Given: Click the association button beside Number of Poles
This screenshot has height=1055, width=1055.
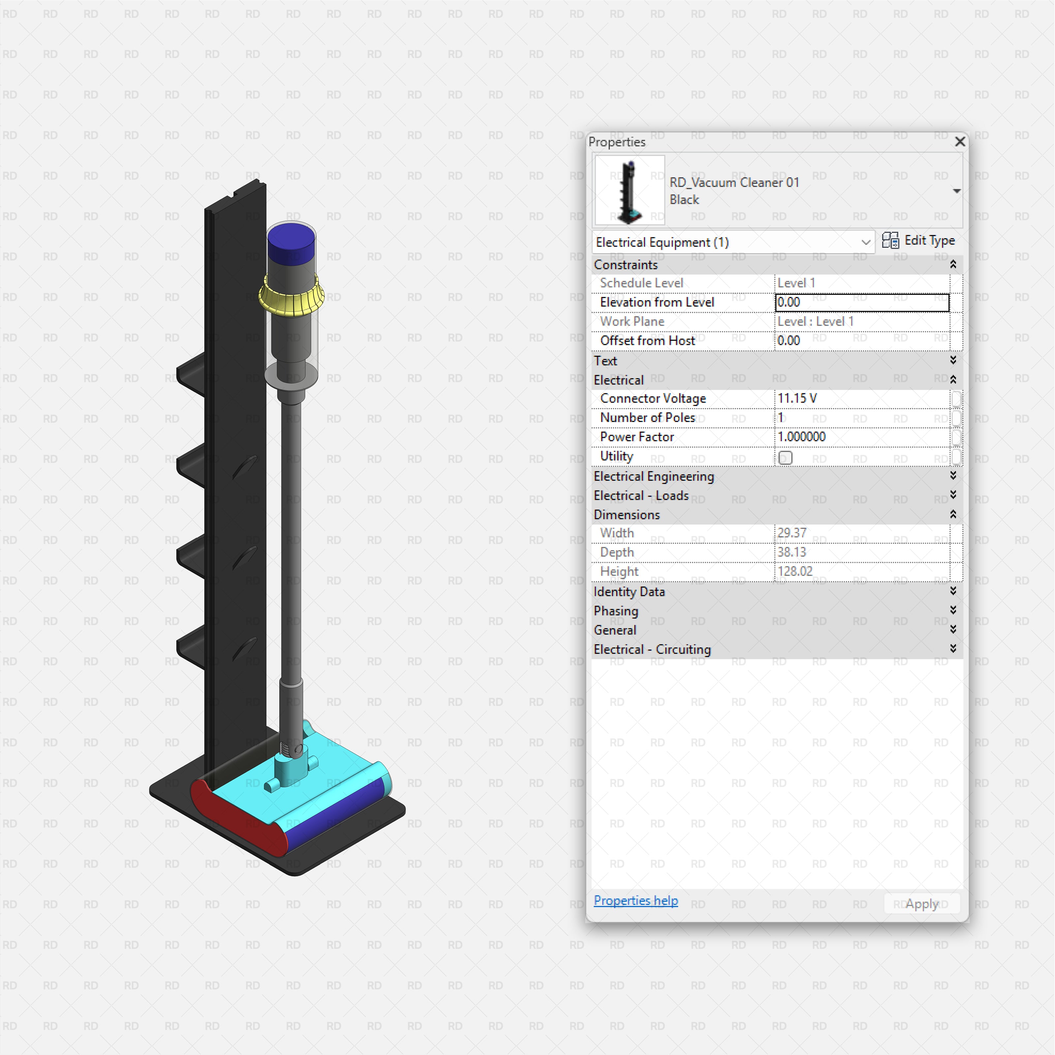Looking at the screenshot, I should tap(957, 418).
